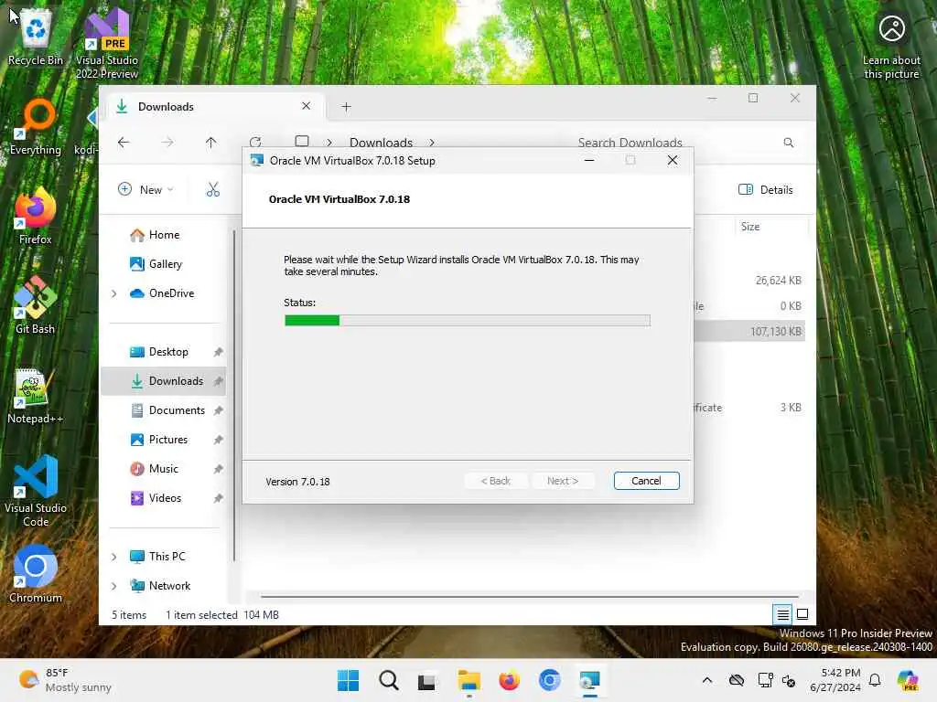Minimize the VirtualBox Setup window
The width and height of the screenshot is (937, 702).
[588, 160]
